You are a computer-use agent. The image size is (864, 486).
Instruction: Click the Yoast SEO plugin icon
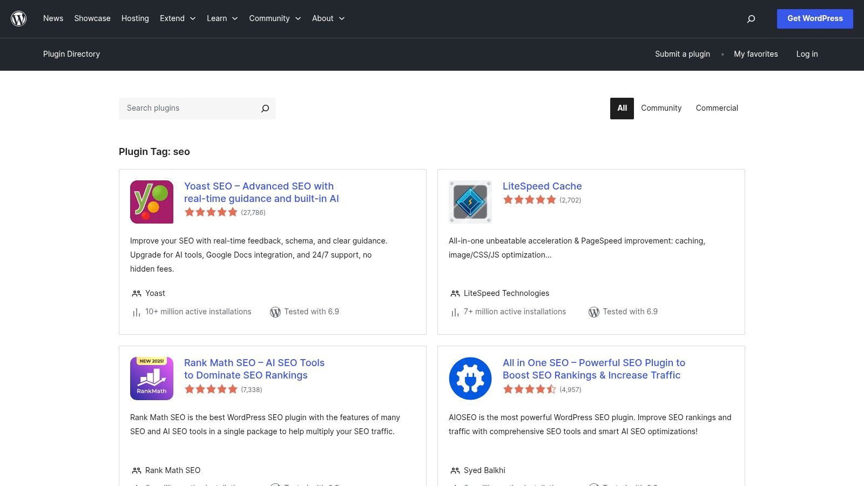point(151,201)
